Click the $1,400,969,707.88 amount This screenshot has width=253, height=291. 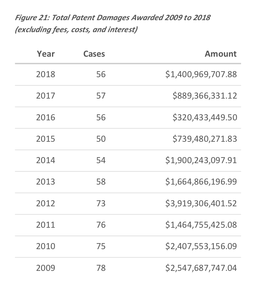[x=201, y=74]
